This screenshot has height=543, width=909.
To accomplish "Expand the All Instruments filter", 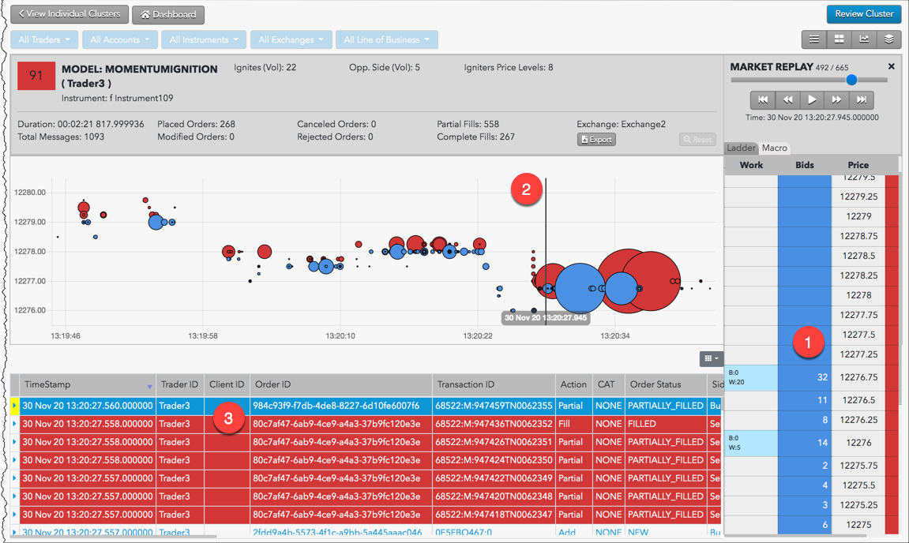I will pyautogui.click(x=201, y=39).
